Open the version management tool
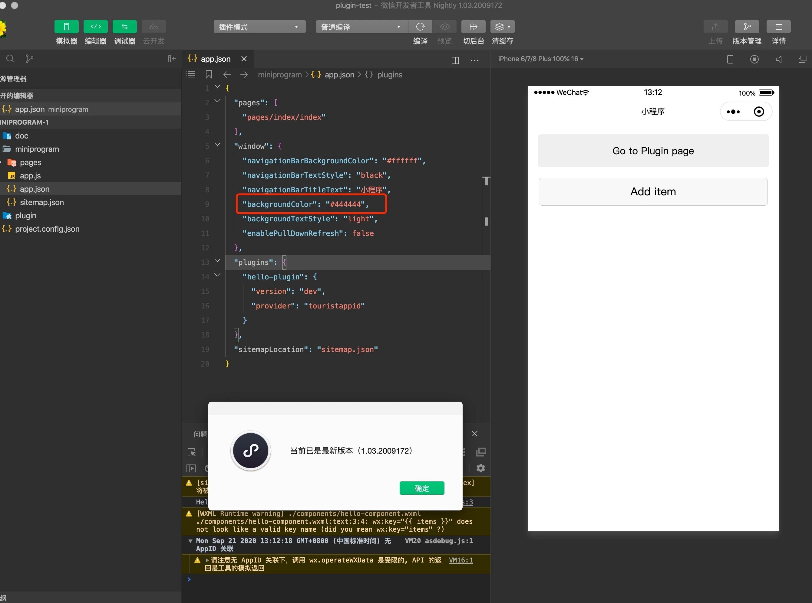The image size is (812, 603). 747,27
